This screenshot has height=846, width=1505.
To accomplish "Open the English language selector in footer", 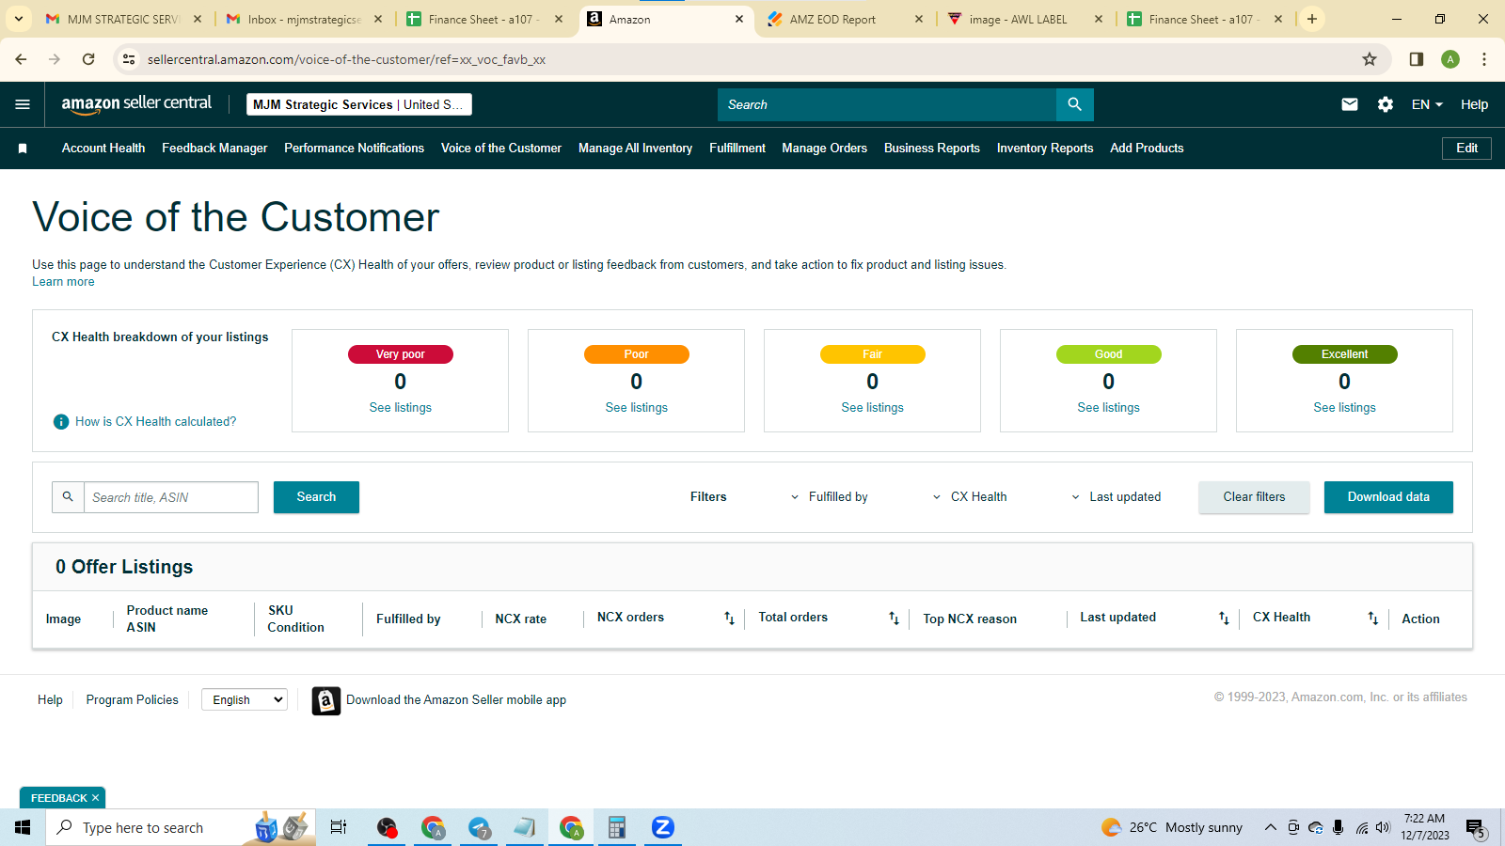I will [245, 699].
